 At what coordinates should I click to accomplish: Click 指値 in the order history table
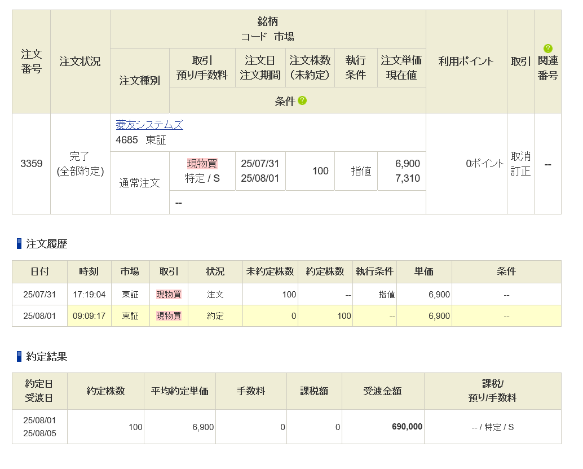click(x=387, y=295)
